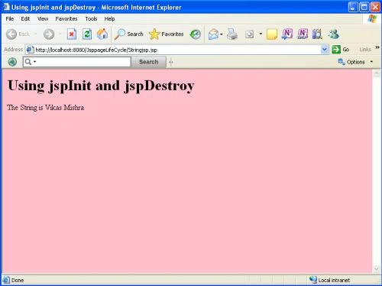This screenshot has width=382, height=286.
Task: Click the Windows flag logo icon
Action: click(372, 18)
